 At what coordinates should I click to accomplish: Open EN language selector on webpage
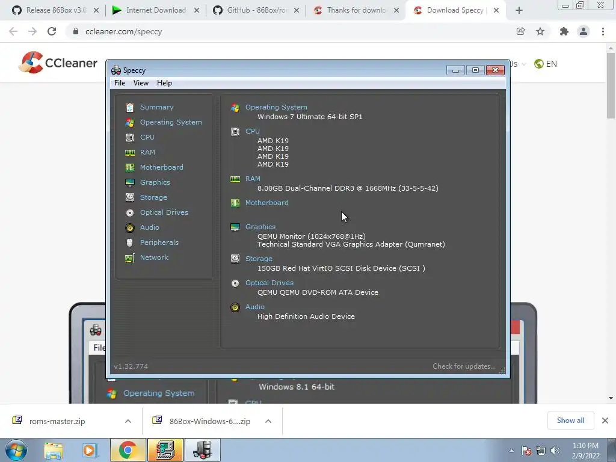546,64
